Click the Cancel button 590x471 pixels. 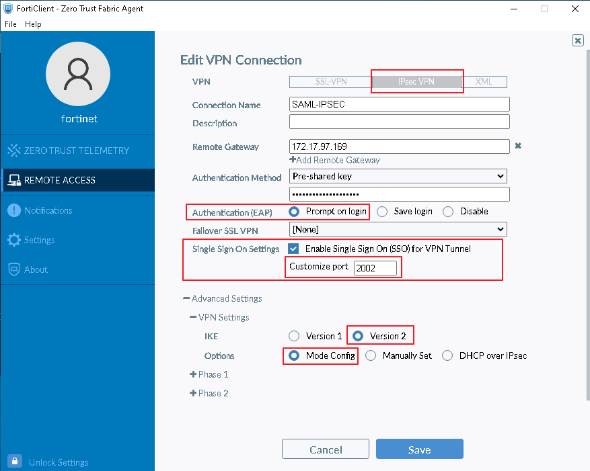pyautogui.click(x=326, y=449)
